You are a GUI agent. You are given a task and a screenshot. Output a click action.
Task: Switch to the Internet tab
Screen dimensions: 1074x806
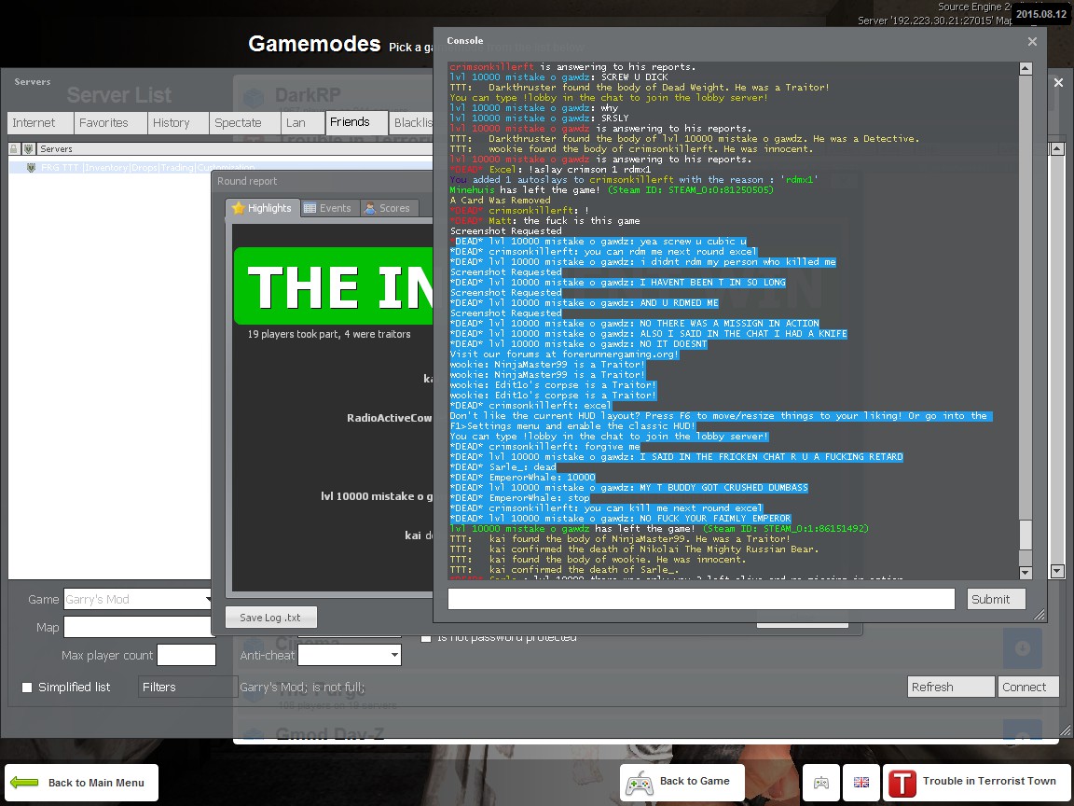click(x=40, y=123)
